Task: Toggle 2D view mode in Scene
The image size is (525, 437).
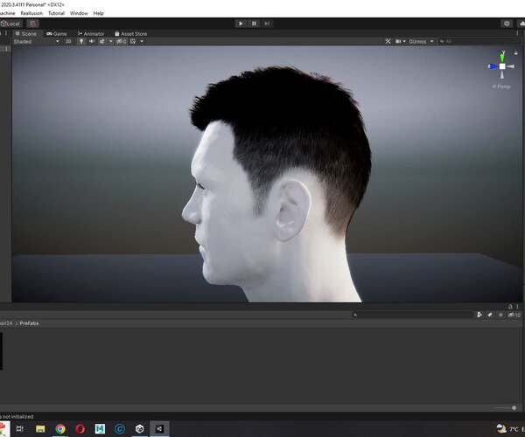Action: [68, 41]
